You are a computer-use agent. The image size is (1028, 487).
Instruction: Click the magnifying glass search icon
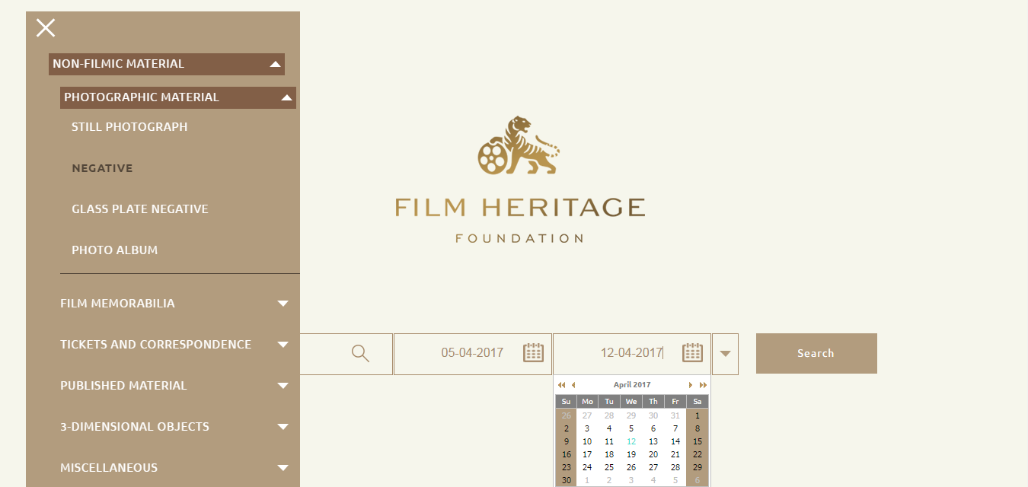[x=360, y=353]
